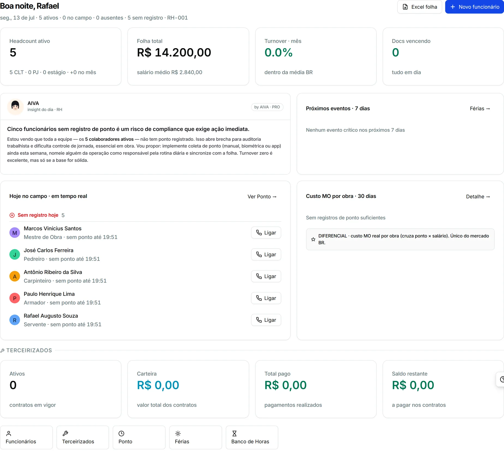Click the phone icon in Marcos's Ligar button

coord(259,233)
